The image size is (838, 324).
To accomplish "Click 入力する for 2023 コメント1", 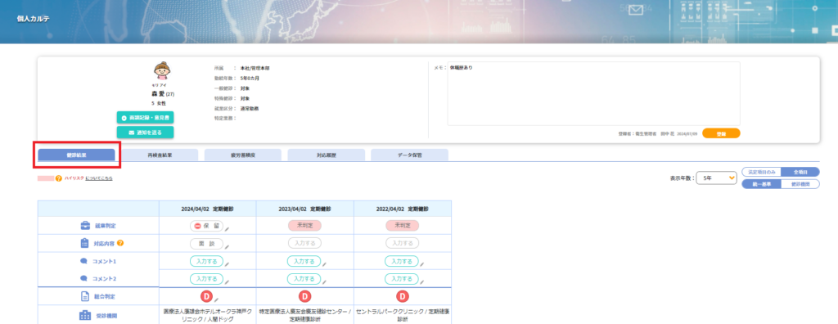I will pyautogui.click(x=304, y=262).
